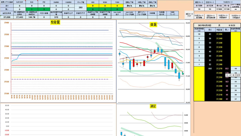The height and width of the screenshot is (136, 241).
Task: Select the buy quantity 852
Action: coord(227,69)
